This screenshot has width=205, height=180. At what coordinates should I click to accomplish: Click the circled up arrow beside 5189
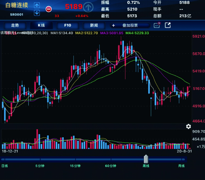coord(89,7)
